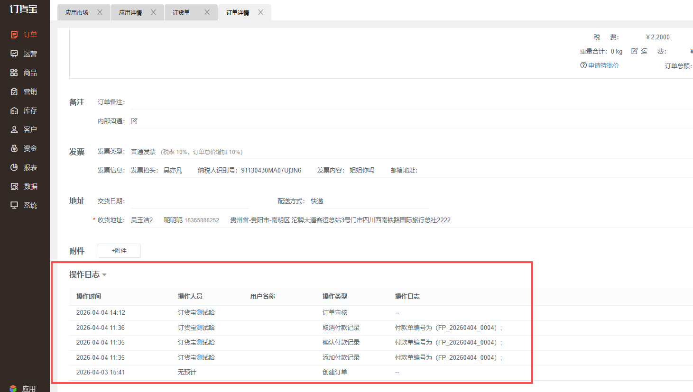Edit freight with the 运费 pencil icon
693x392 pixels.
point(634,51)
